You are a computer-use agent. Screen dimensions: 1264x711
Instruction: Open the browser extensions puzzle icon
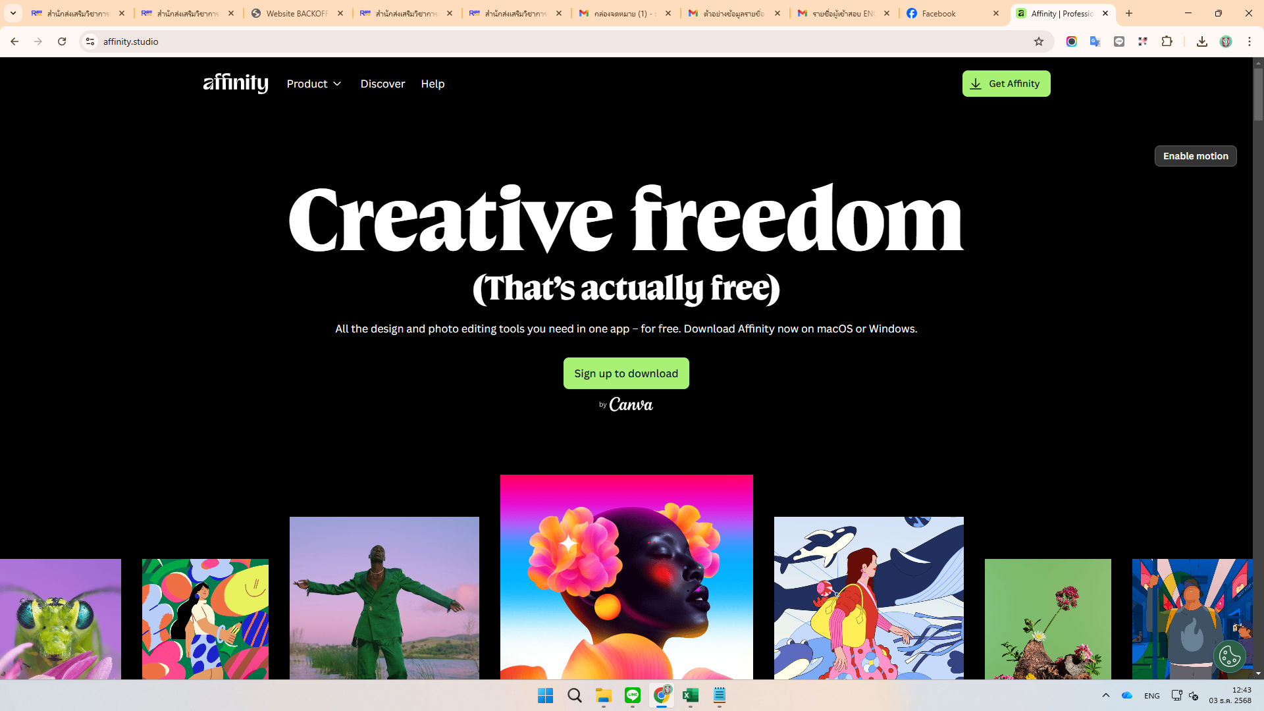[x=1167, y=41]
